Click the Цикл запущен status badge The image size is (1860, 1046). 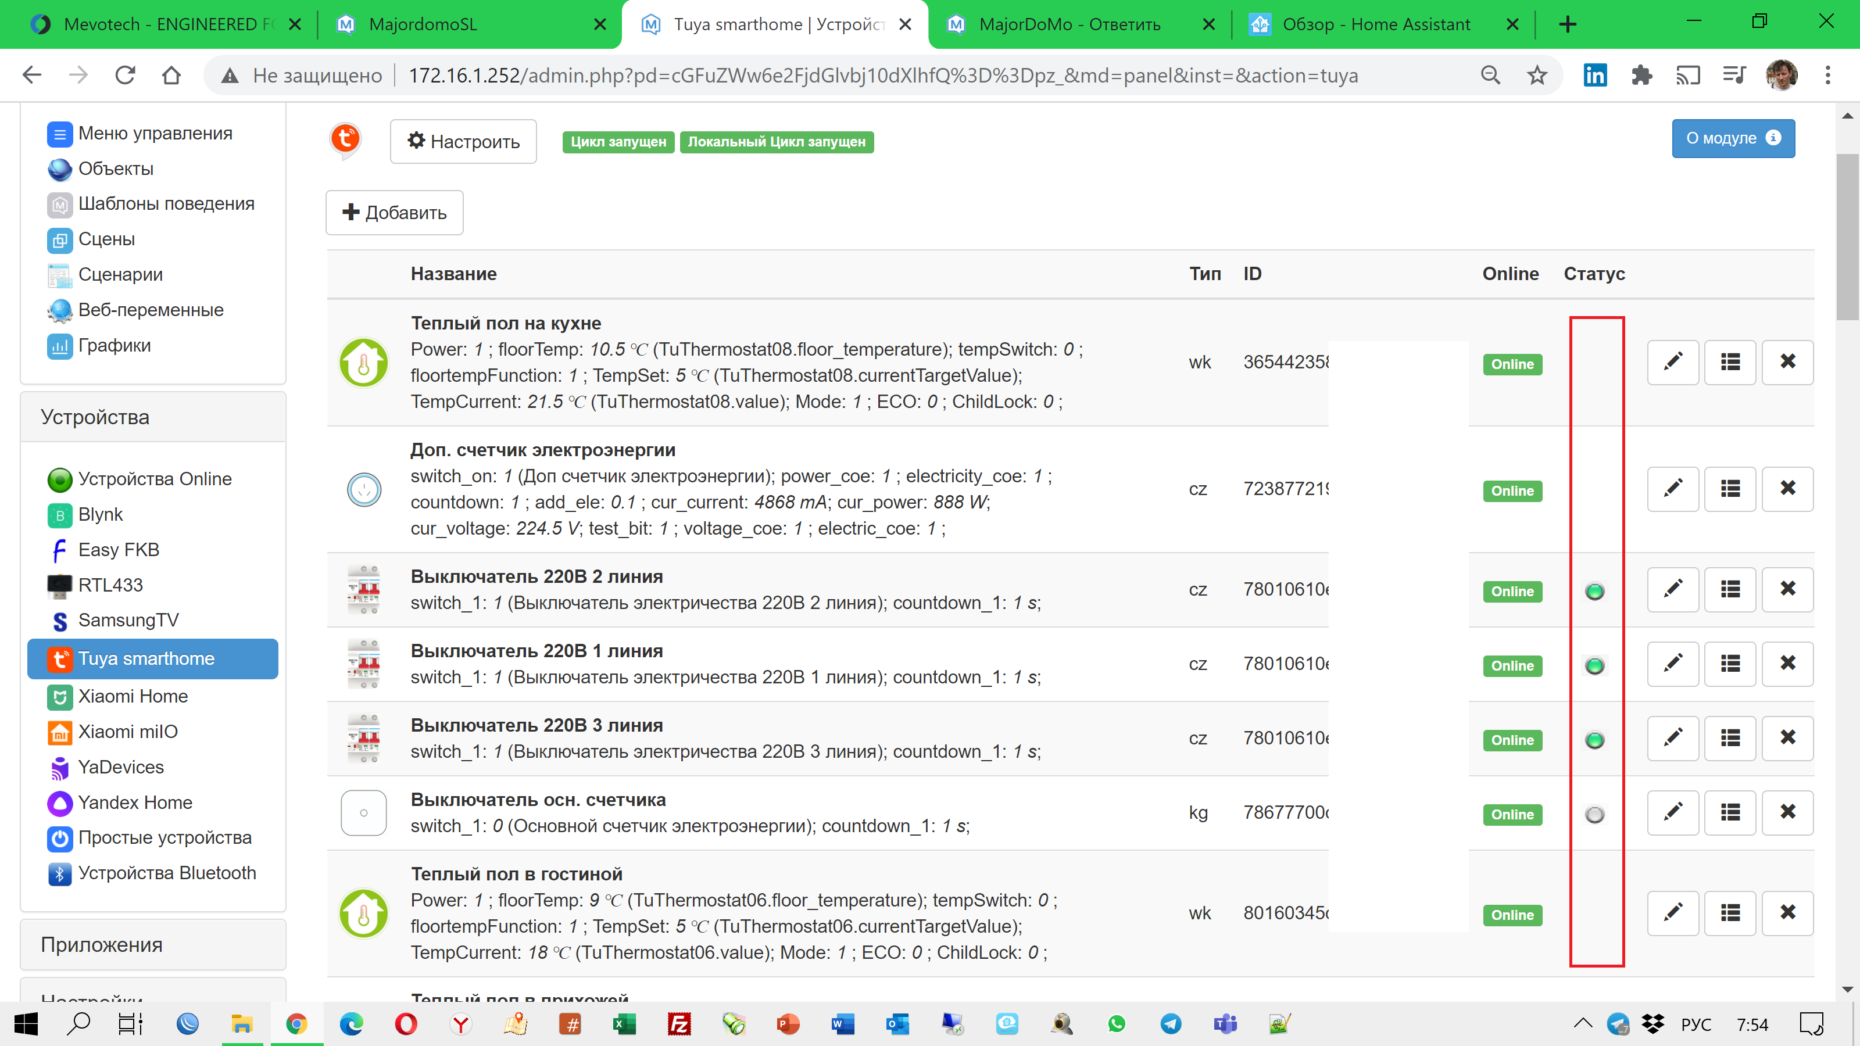pyautogui.click(x=617, y=141)
